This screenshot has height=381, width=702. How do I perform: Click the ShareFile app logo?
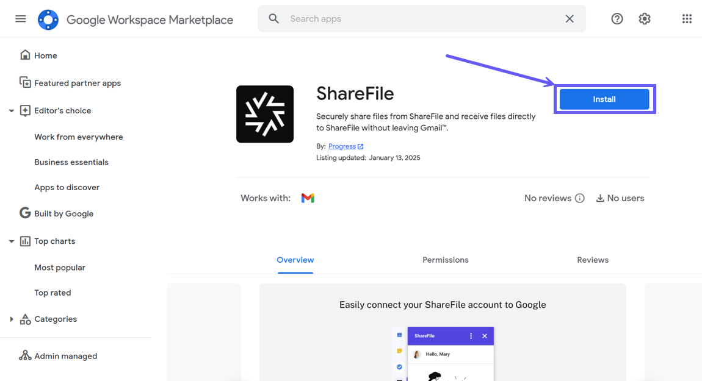click(x=265, y=114)
